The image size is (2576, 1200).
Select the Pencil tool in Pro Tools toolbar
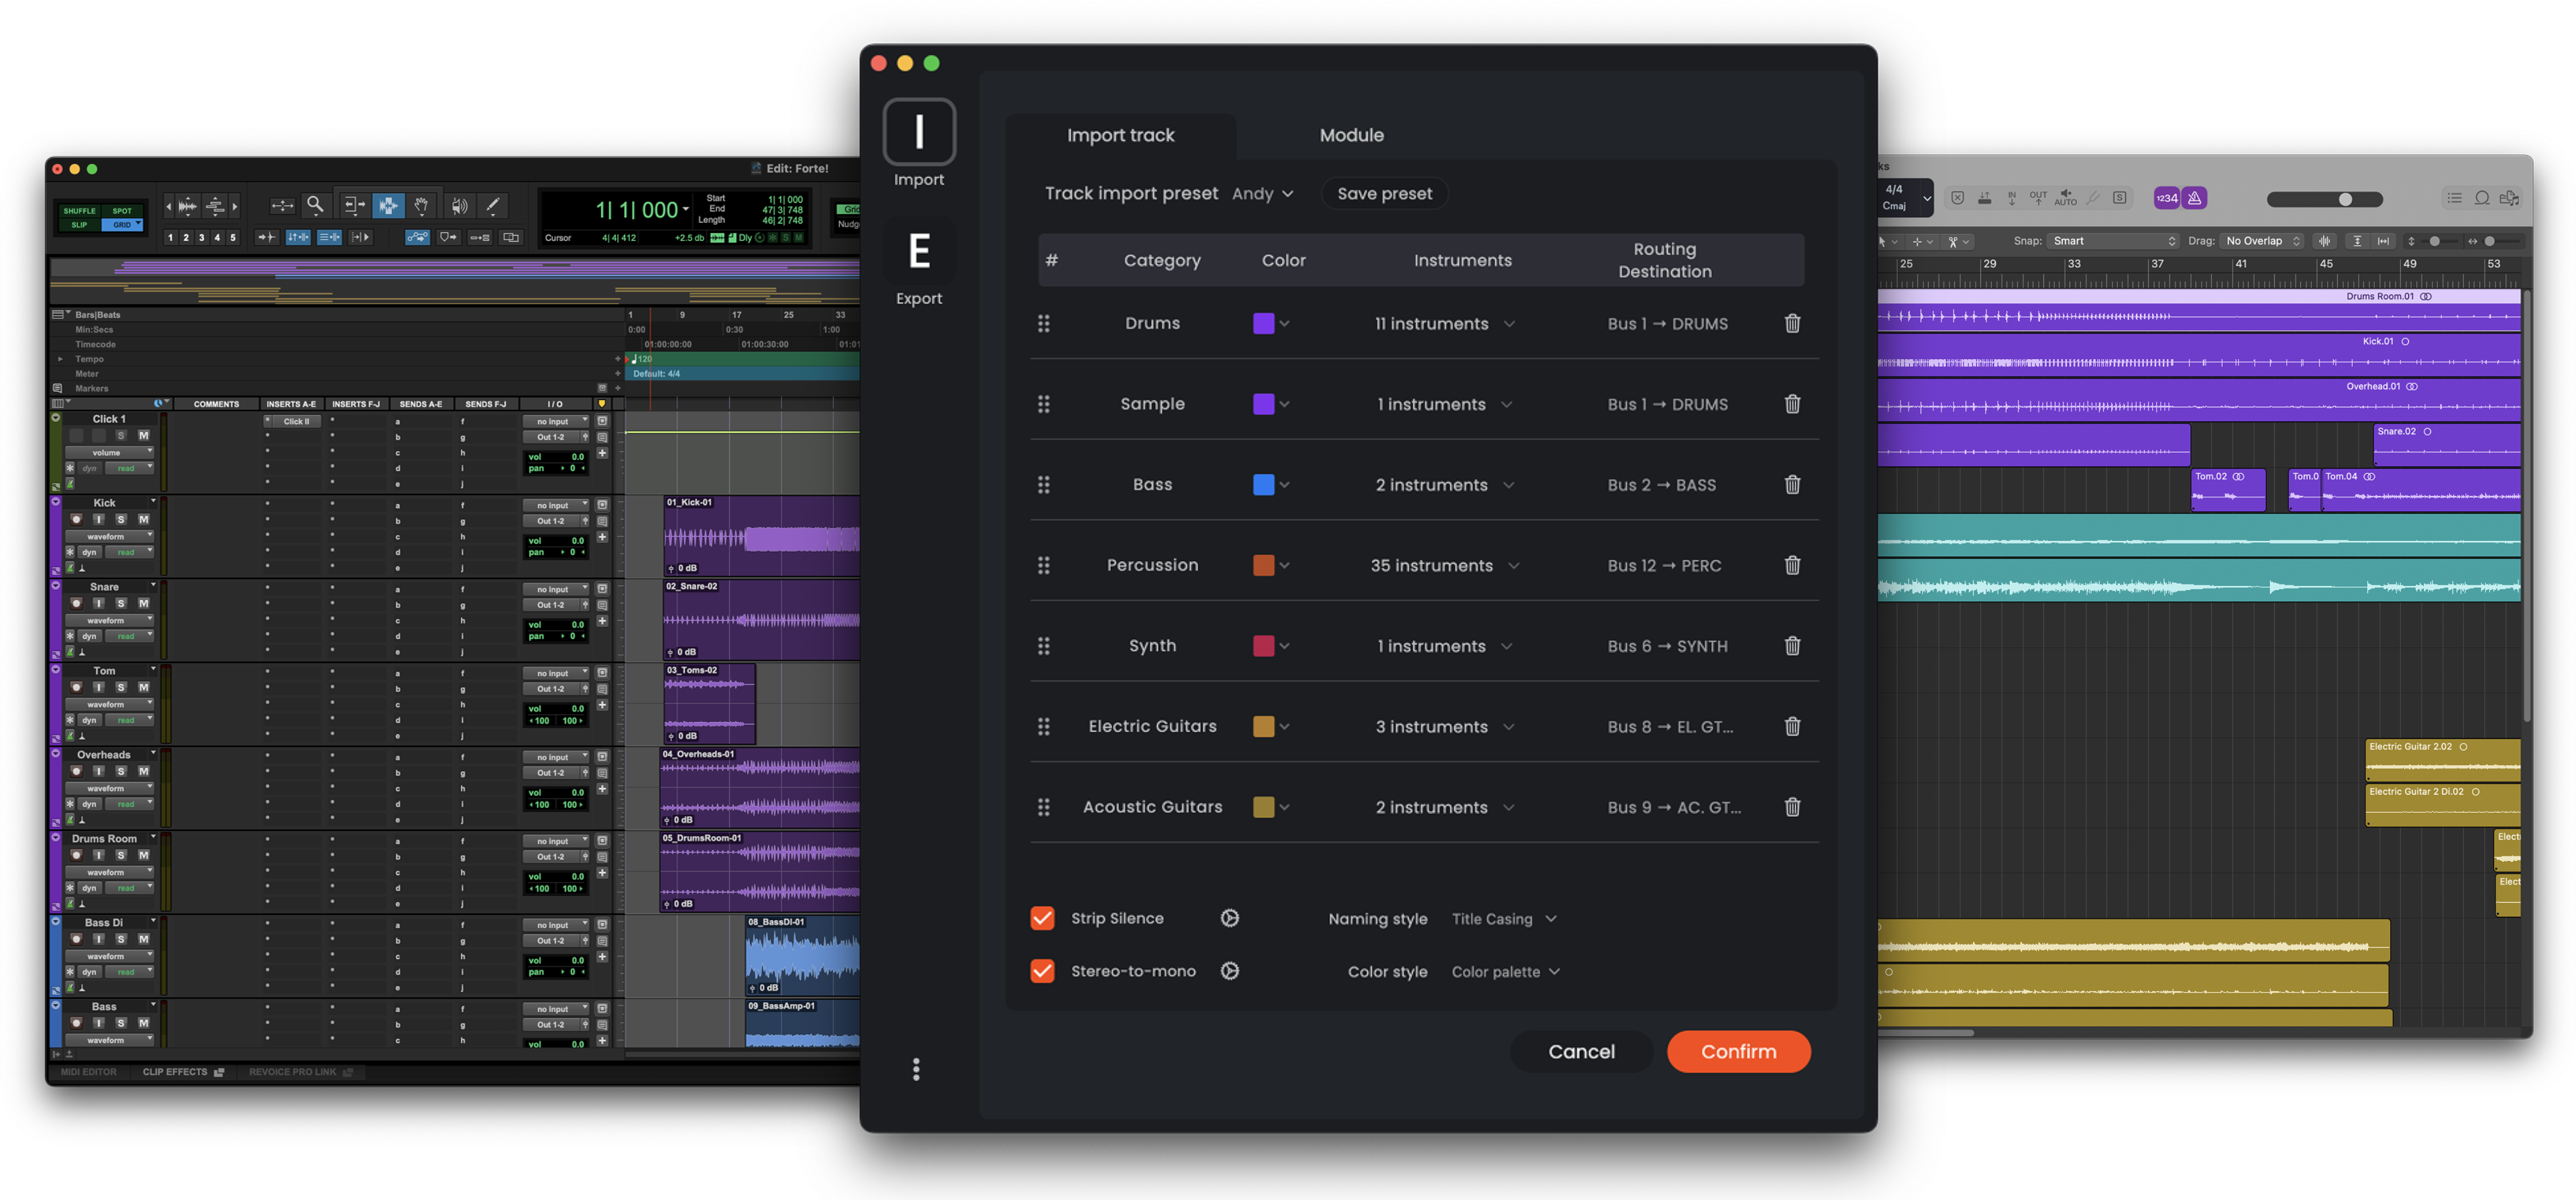[x=492, y=205]
